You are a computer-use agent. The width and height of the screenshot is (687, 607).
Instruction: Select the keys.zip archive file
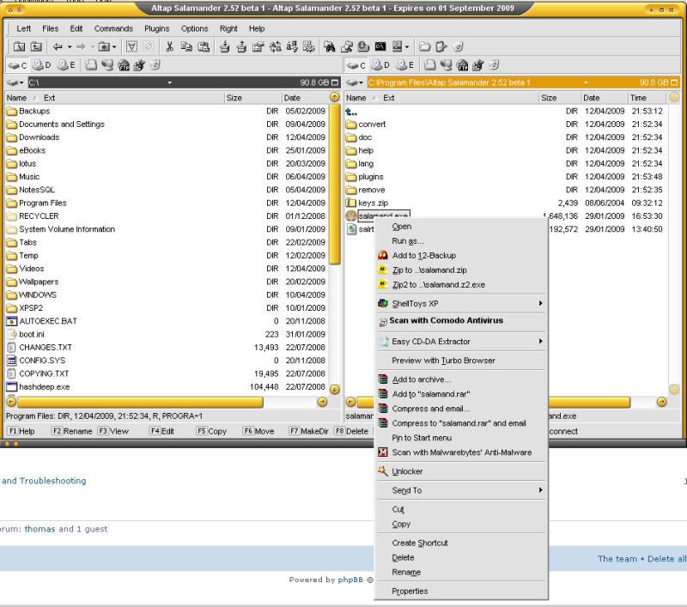pyautogui.click(x=373, y=203)
